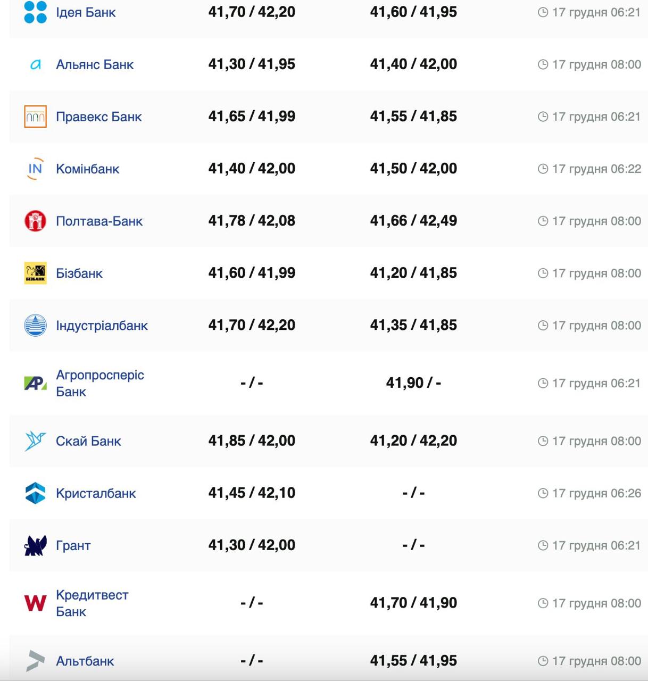Screen dimensions: 648x681
Task: Click the Ідея Банк logo icon
Action: pyautogui.click(x=36, y=12)
